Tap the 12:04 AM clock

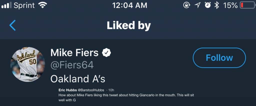click(129, 5)
